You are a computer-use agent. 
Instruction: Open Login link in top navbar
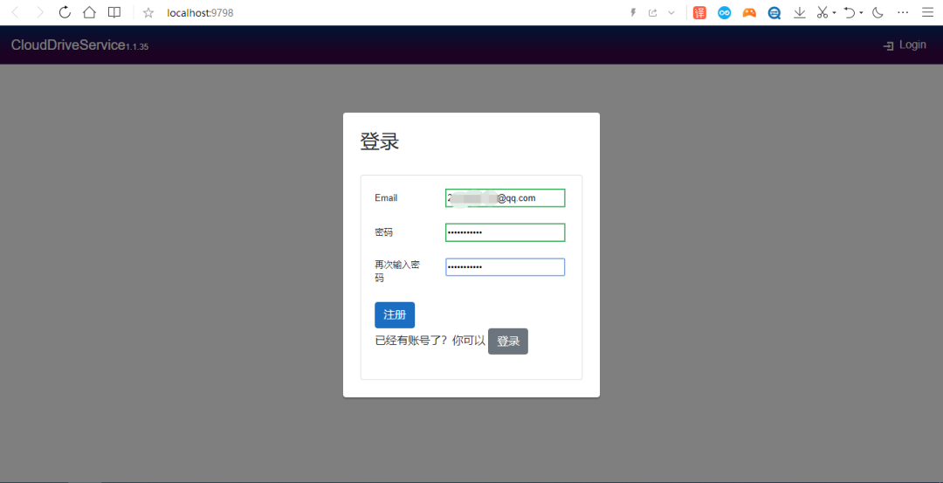pyautogui.click(x=905, y=45)
